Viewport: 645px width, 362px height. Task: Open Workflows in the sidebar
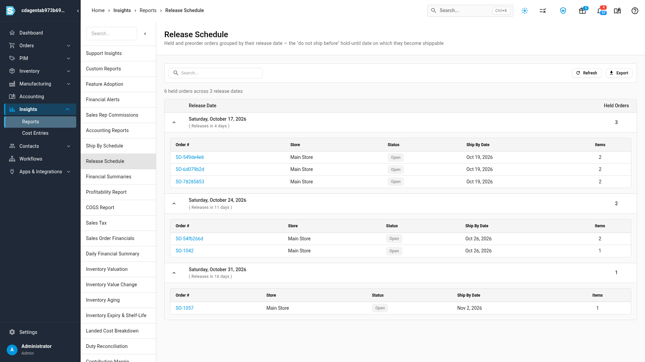(40, 159)
